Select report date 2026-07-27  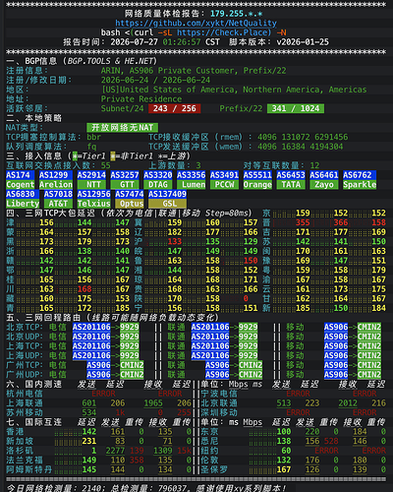(135, 42)
